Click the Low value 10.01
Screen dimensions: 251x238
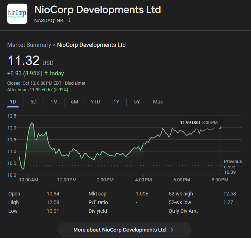[x=53, y=211]
